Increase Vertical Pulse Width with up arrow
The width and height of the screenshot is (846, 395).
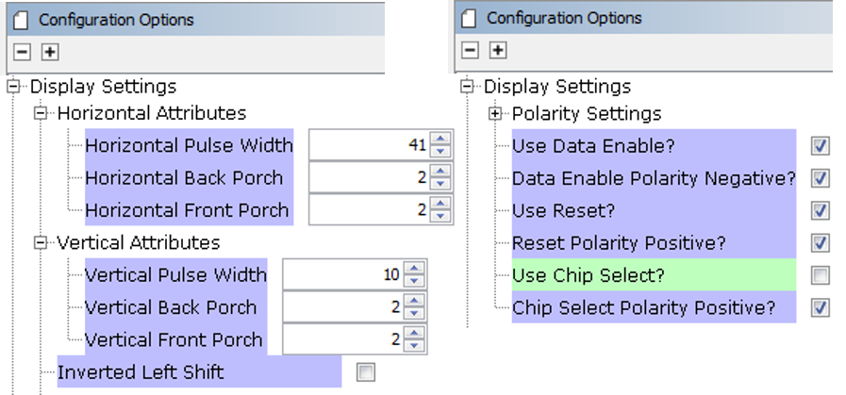point(414,269)
